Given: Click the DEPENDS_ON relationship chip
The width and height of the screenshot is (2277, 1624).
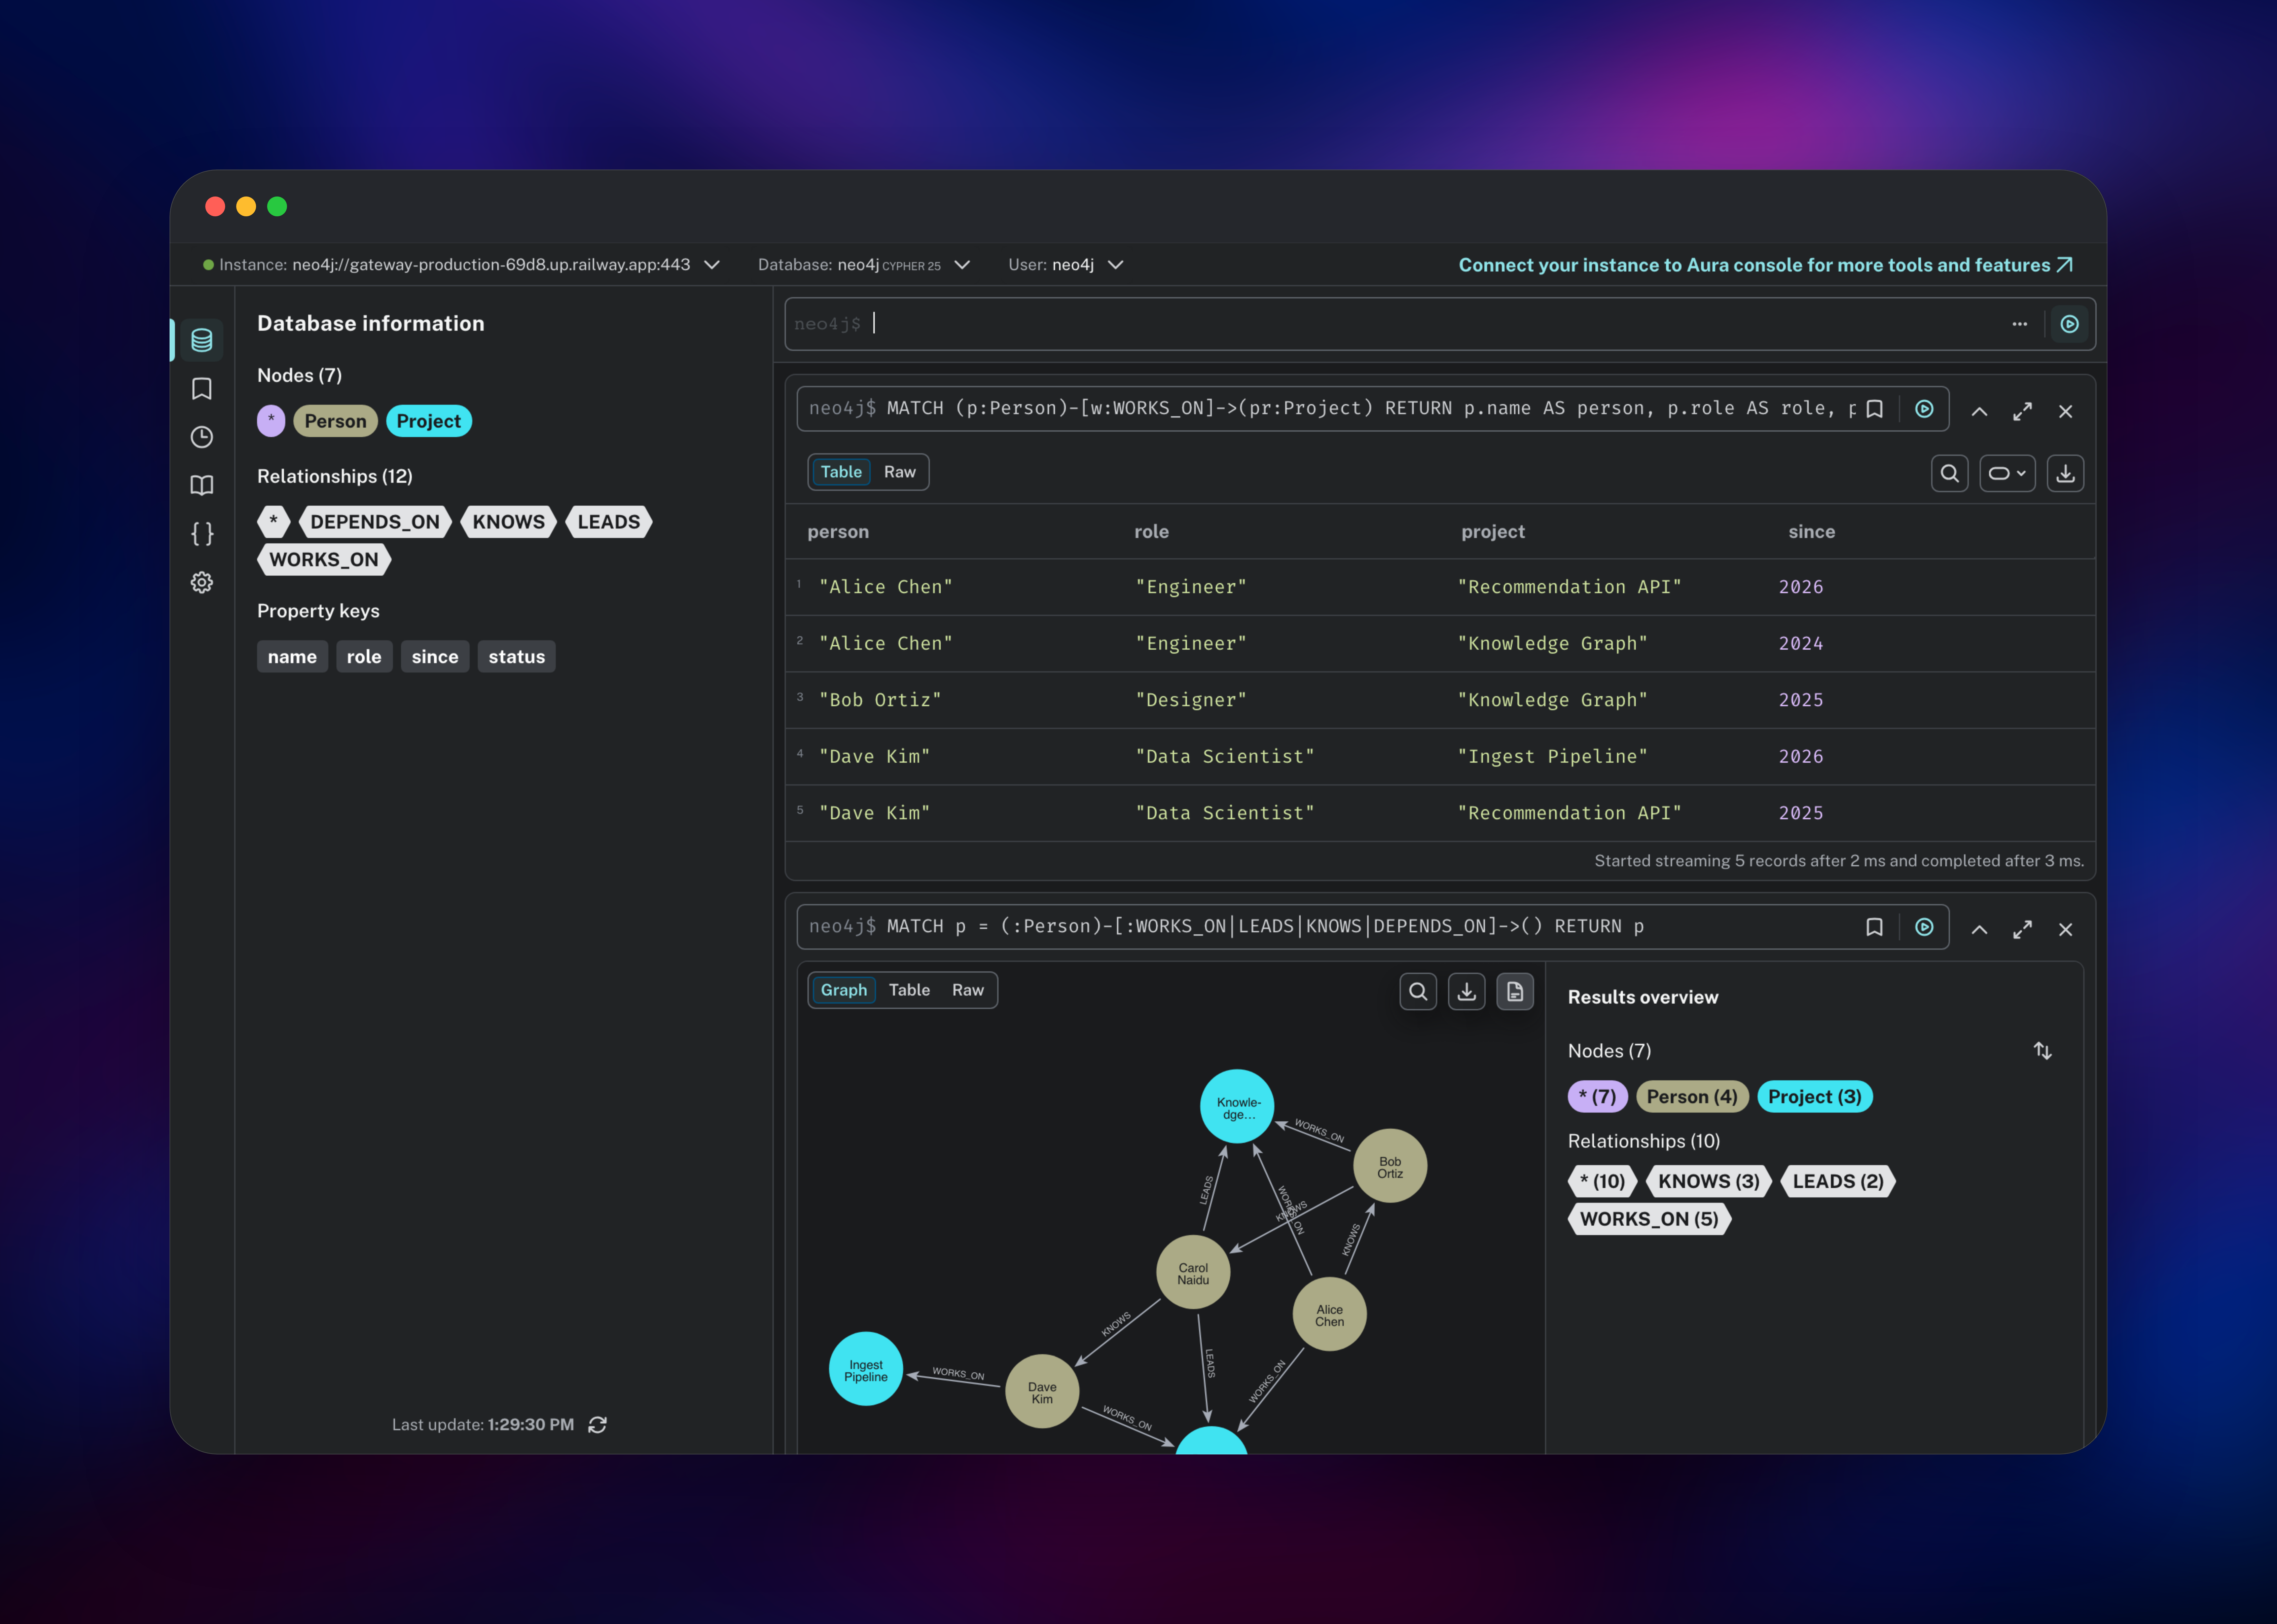Looking at the screenshot, I should pos(375,522).
